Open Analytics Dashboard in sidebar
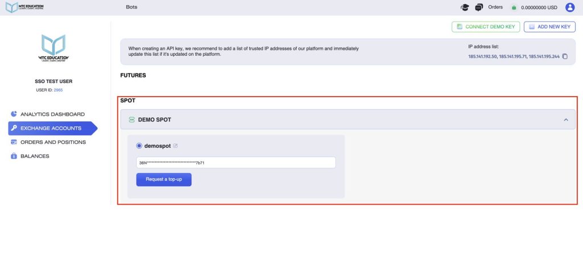Viewport: 583px width, 256px height. click(52, 114)
